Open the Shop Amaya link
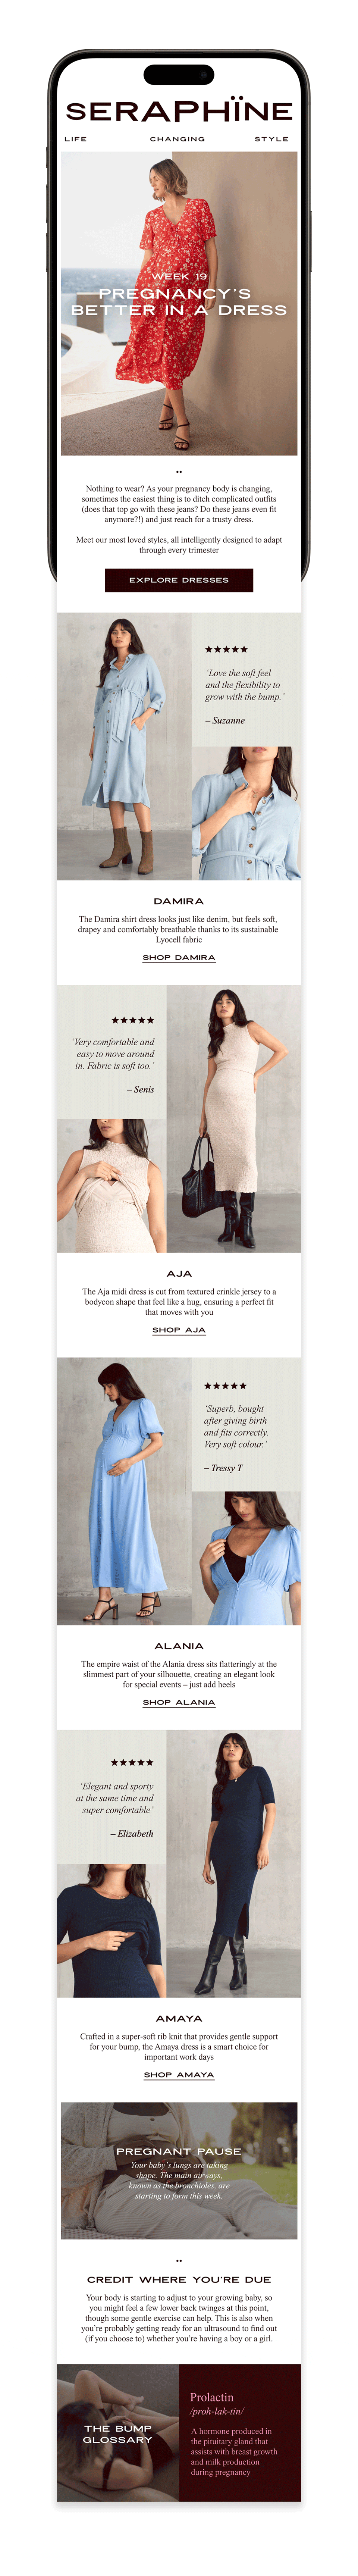Screen dimensions: 358x2576 [179, 2075]
